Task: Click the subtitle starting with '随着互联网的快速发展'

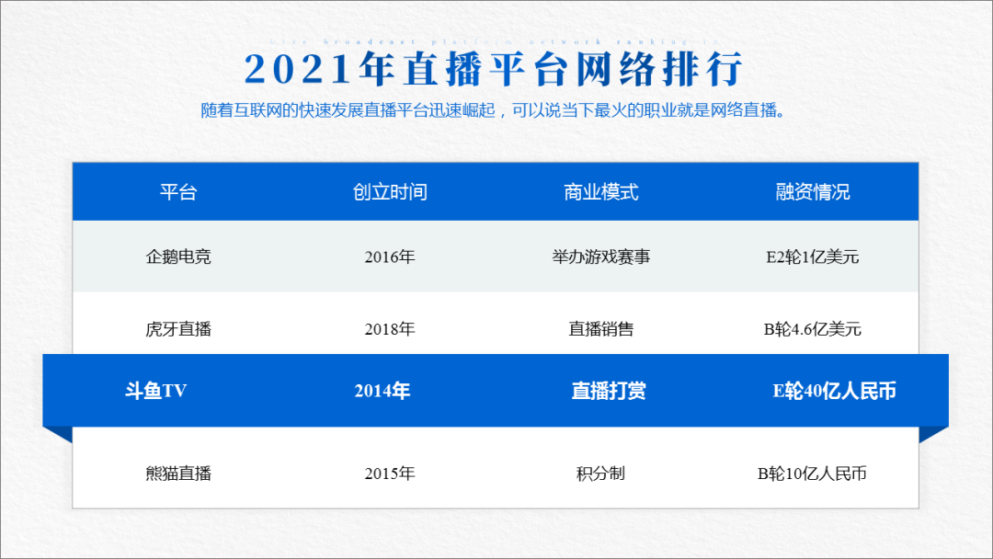Action: point(494,110)
